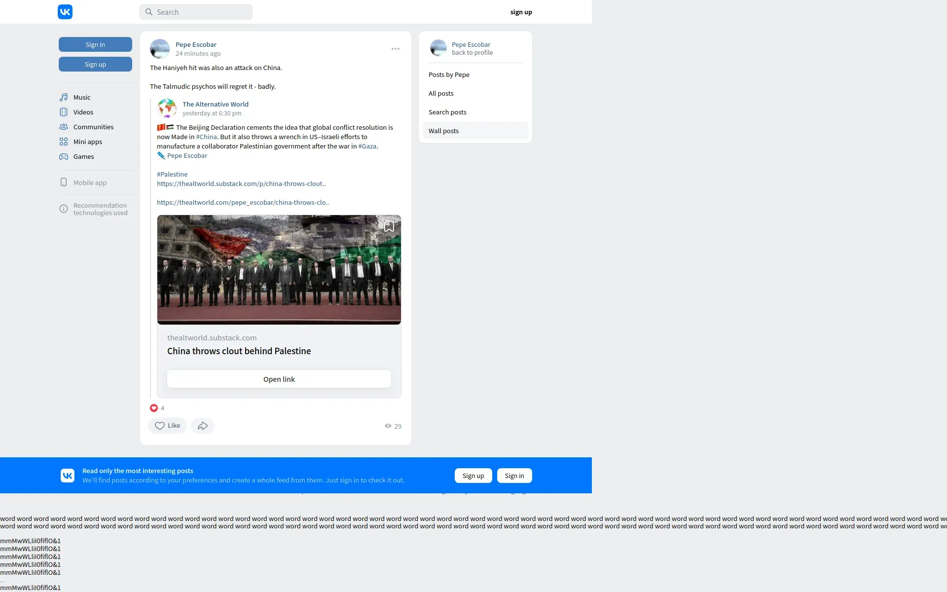The width and height of the screenshot is (947, 592).
Task: Click the VK logo in header
Action: (x=65, y=12)
